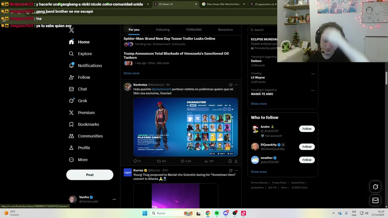Click the Post button
Screen dimensions: 388x218
(x=90, y=175)
